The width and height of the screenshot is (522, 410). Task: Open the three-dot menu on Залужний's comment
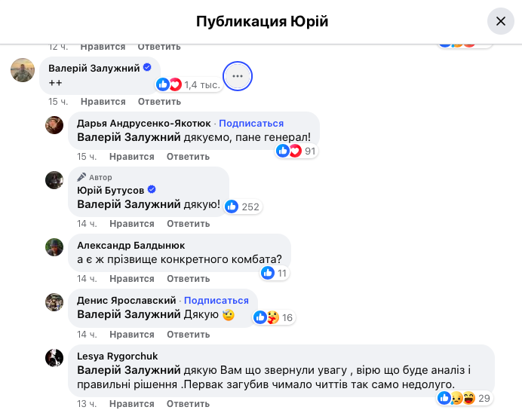[238, 76]
